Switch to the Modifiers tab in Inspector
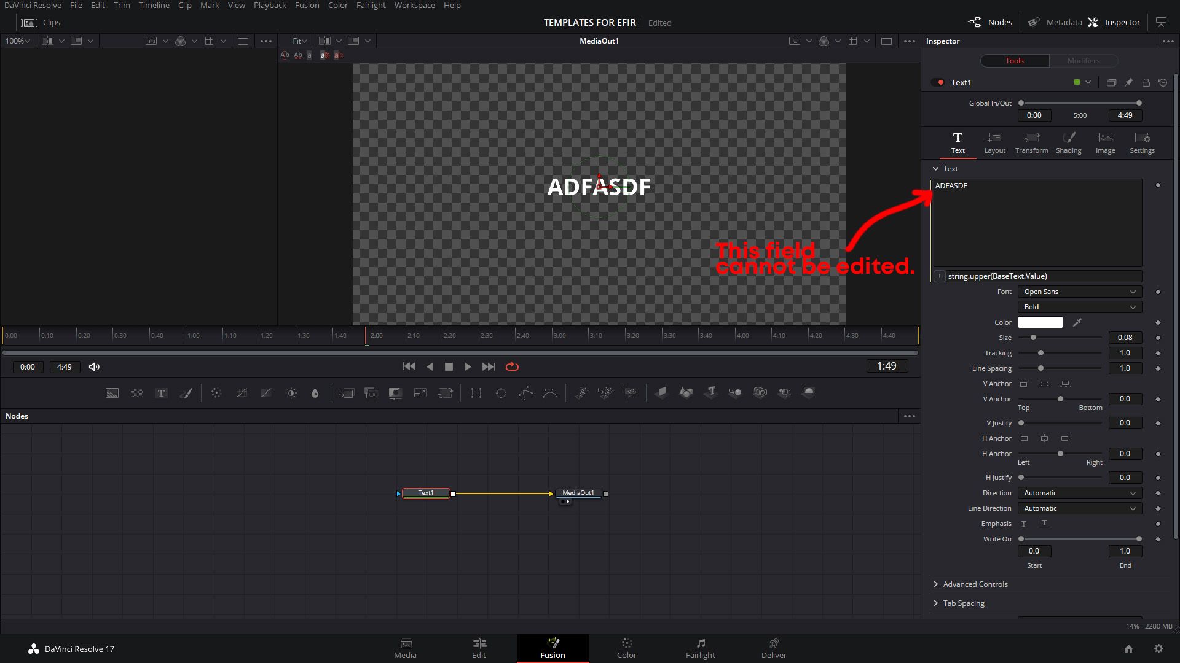Screen dimensions: 1180x663 (x=1084, y=61)
